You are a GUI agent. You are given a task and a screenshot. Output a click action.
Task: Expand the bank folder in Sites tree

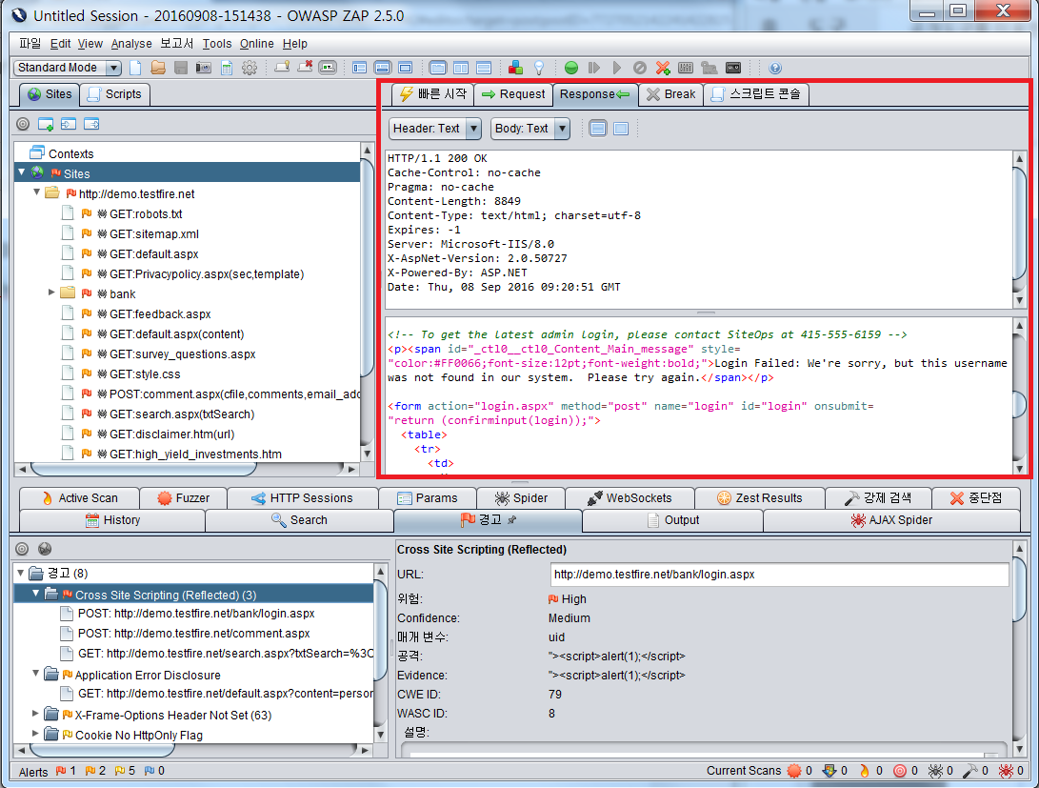52,293
